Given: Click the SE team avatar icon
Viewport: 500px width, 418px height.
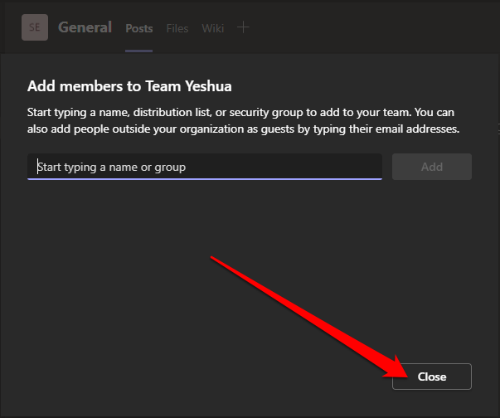Looking at the screenshot, I should 34,27.
